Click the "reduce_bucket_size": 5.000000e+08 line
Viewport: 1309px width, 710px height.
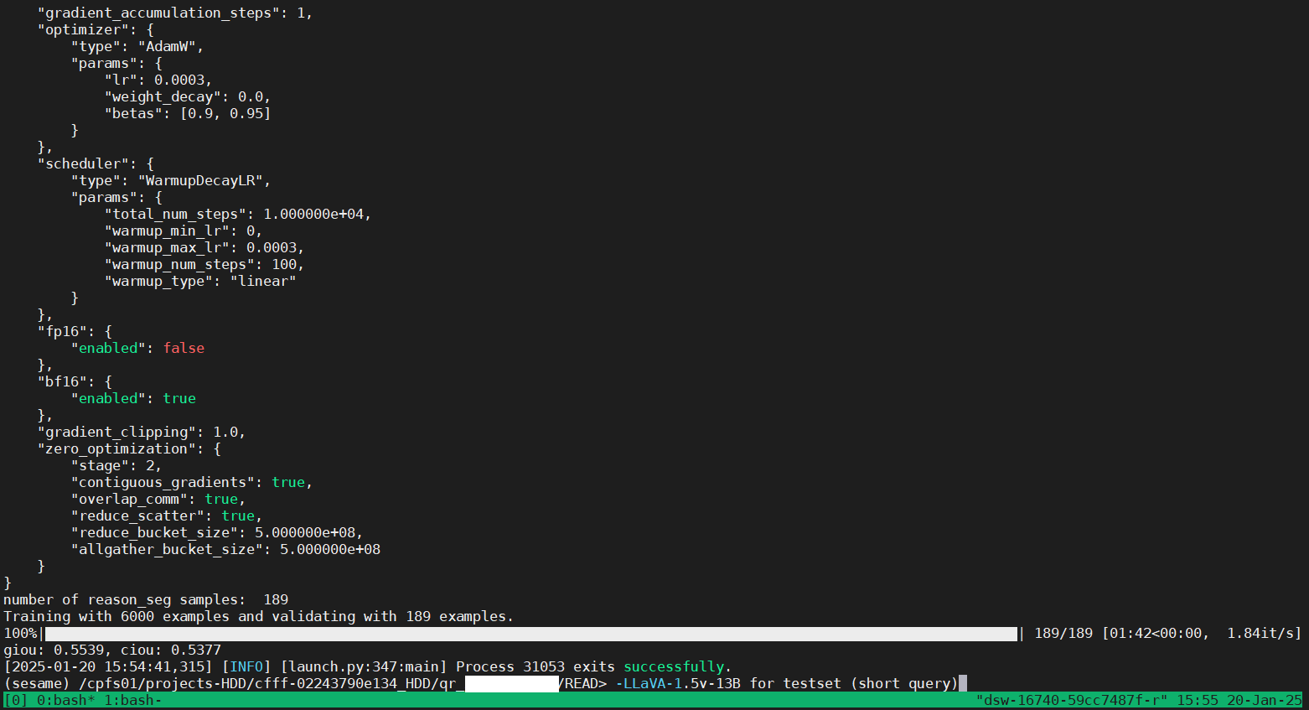click(x=217, y=532)
